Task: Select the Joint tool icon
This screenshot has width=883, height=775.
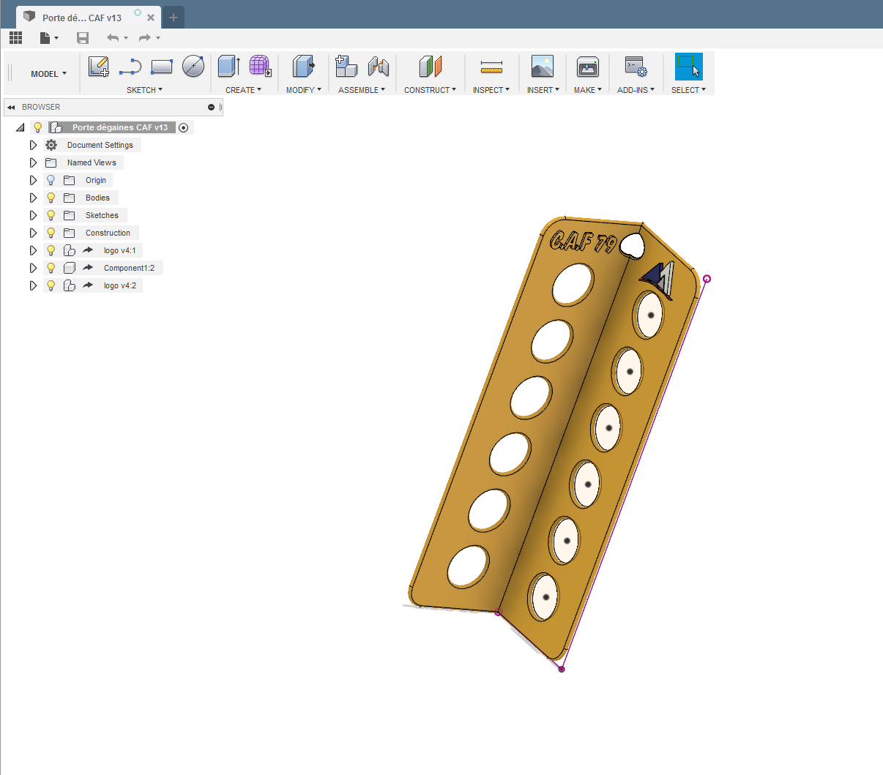Action: (x=378, y=67)
